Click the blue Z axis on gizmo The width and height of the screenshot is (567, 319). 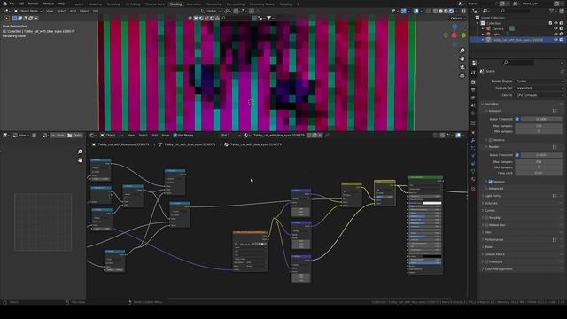pyautogui.click(x=454, y=27)
